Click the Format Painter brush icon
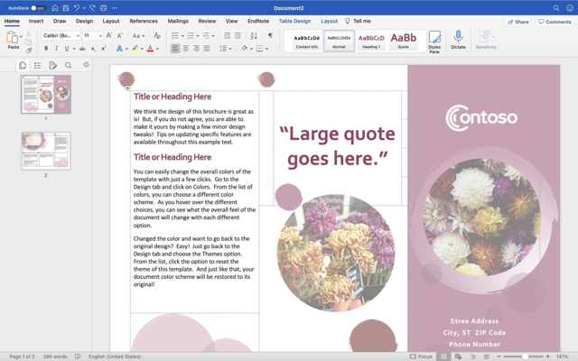The height and width of the screenshot is (361, 578). click(29, 51)
